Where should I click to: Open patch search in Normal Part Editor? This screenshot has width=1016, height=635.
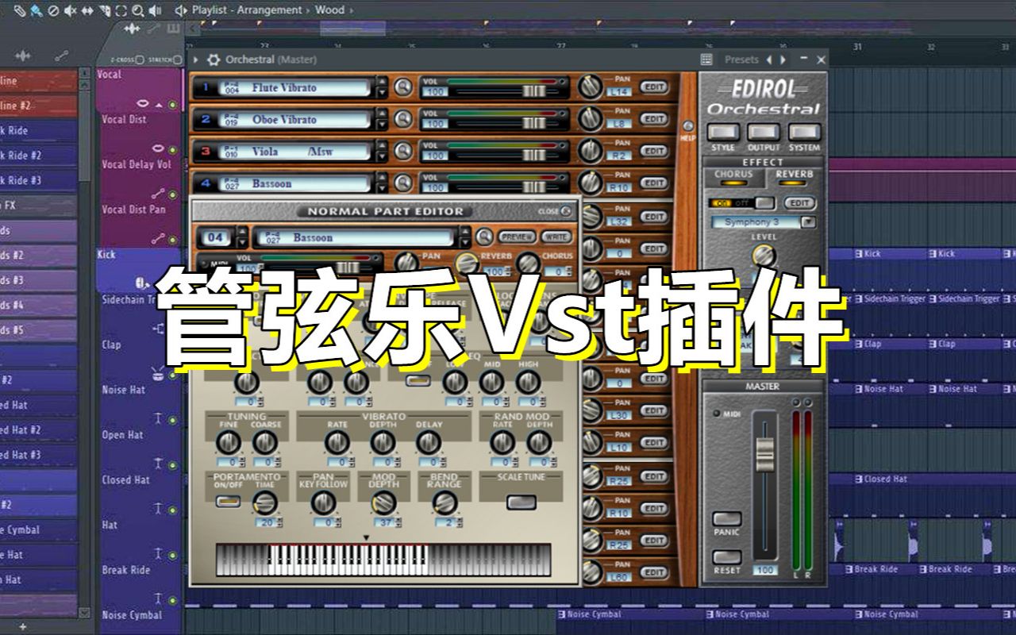pyautogui.click(x=484, y=237)
